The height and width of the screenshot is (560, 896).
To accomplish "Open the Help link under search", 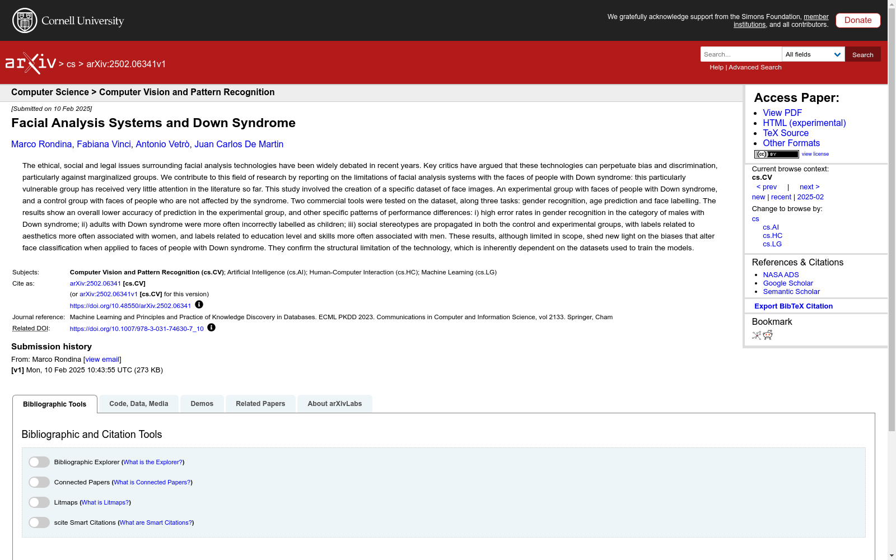I will point(716,67).
